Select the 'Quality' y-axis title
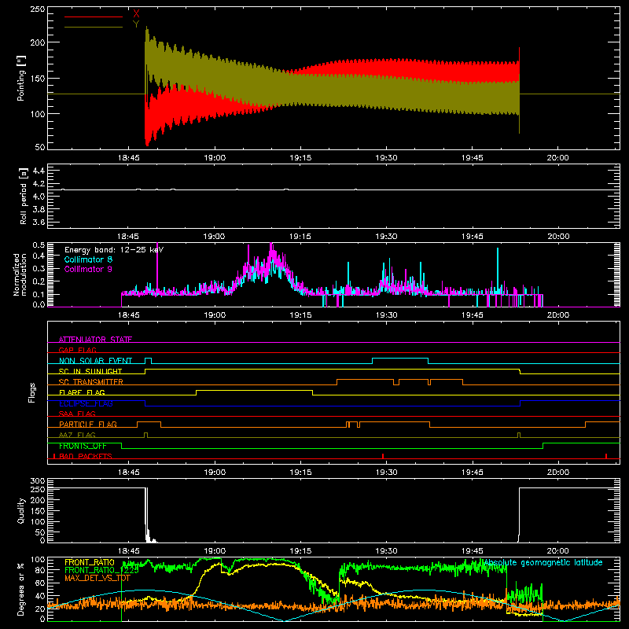Screen dimensions: 629x629 click(x=21, y=510)
